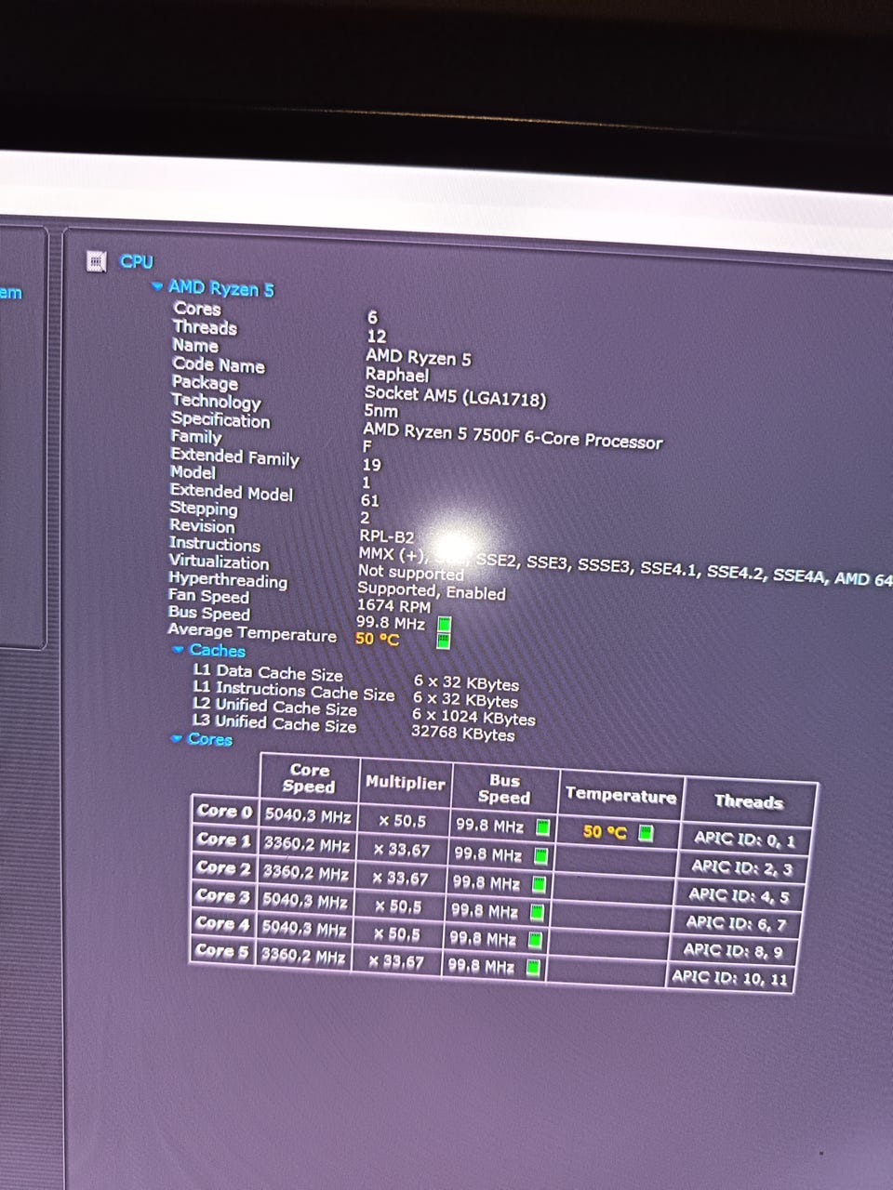Collapse the AMD Ryzen 5 tree node

pyautogui.click(x=157, y=286)
